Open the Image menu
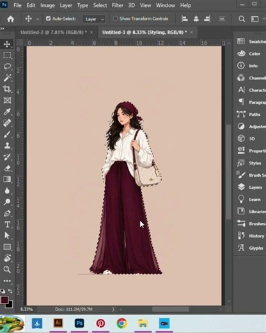Image resolution: width=266 pixels, height=333 pixels. [x=47, y=5]
